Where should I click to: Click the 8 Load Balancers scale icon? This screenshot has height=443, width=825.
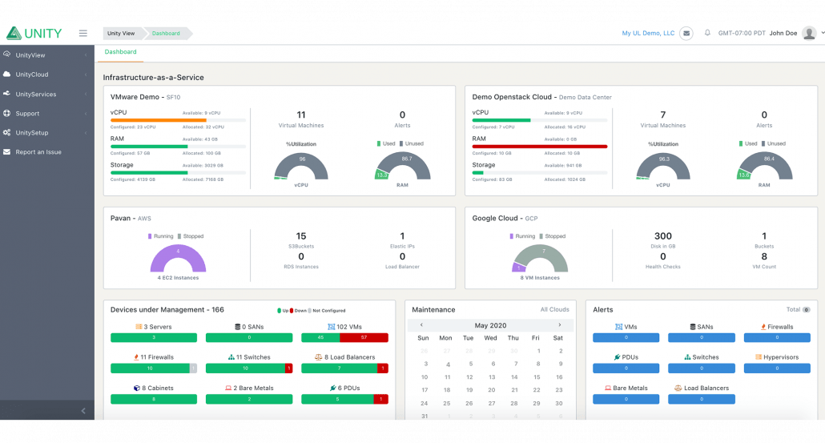(318, 357)
